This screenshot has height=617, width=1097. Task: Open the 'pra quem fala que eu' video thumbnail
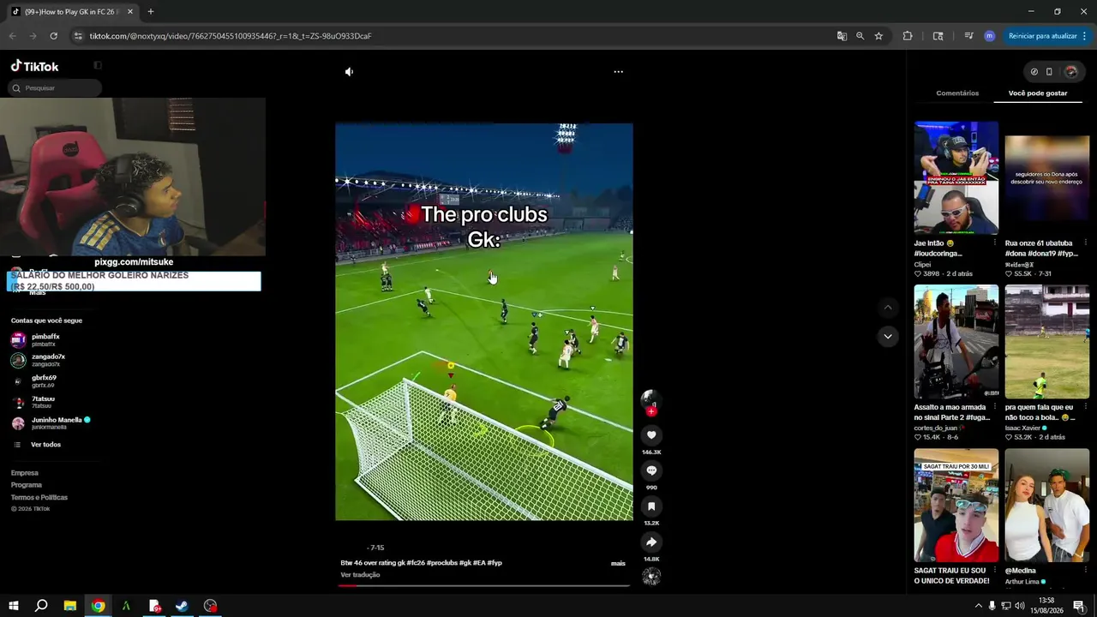pos(1047,342)
